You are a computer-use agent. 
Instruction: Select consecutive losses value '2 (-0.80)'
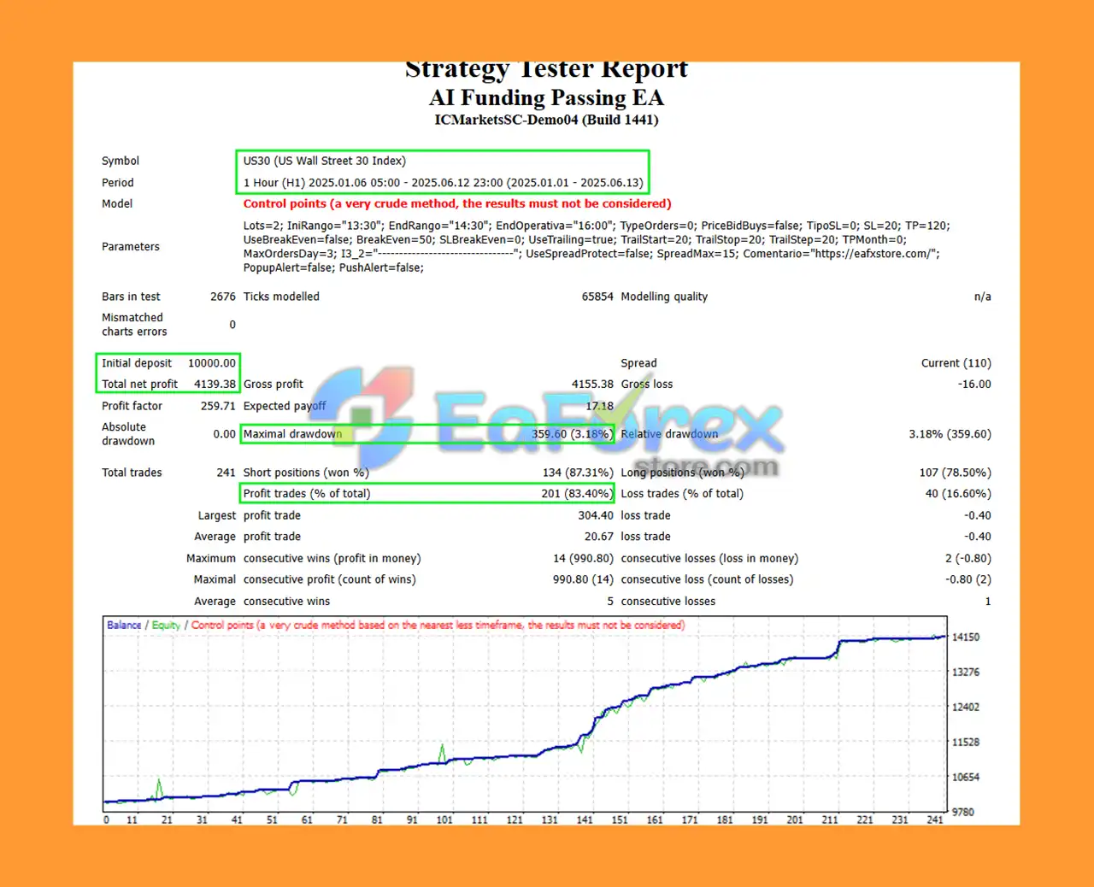(x=968, y=558)
